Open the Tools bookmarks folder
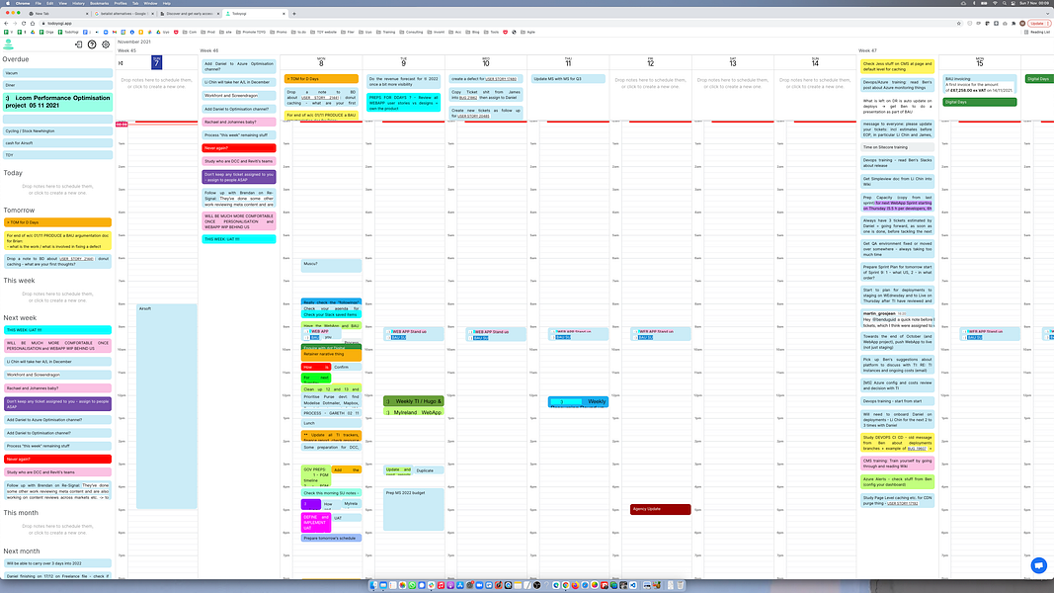 491,32
